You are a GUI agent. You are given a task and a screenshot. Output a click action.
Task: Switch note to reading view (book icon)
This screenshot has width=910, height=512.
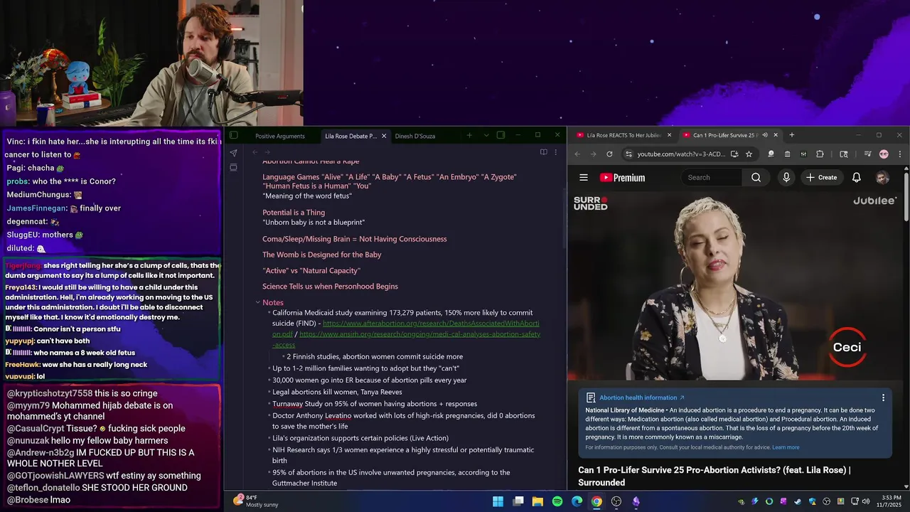544,152
